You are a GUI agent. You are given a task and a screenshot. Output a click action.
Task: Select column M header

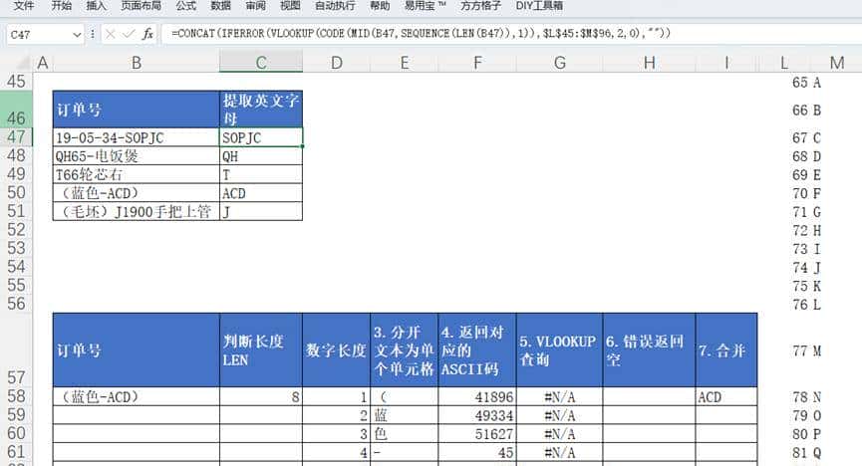(x=837, y=63)
